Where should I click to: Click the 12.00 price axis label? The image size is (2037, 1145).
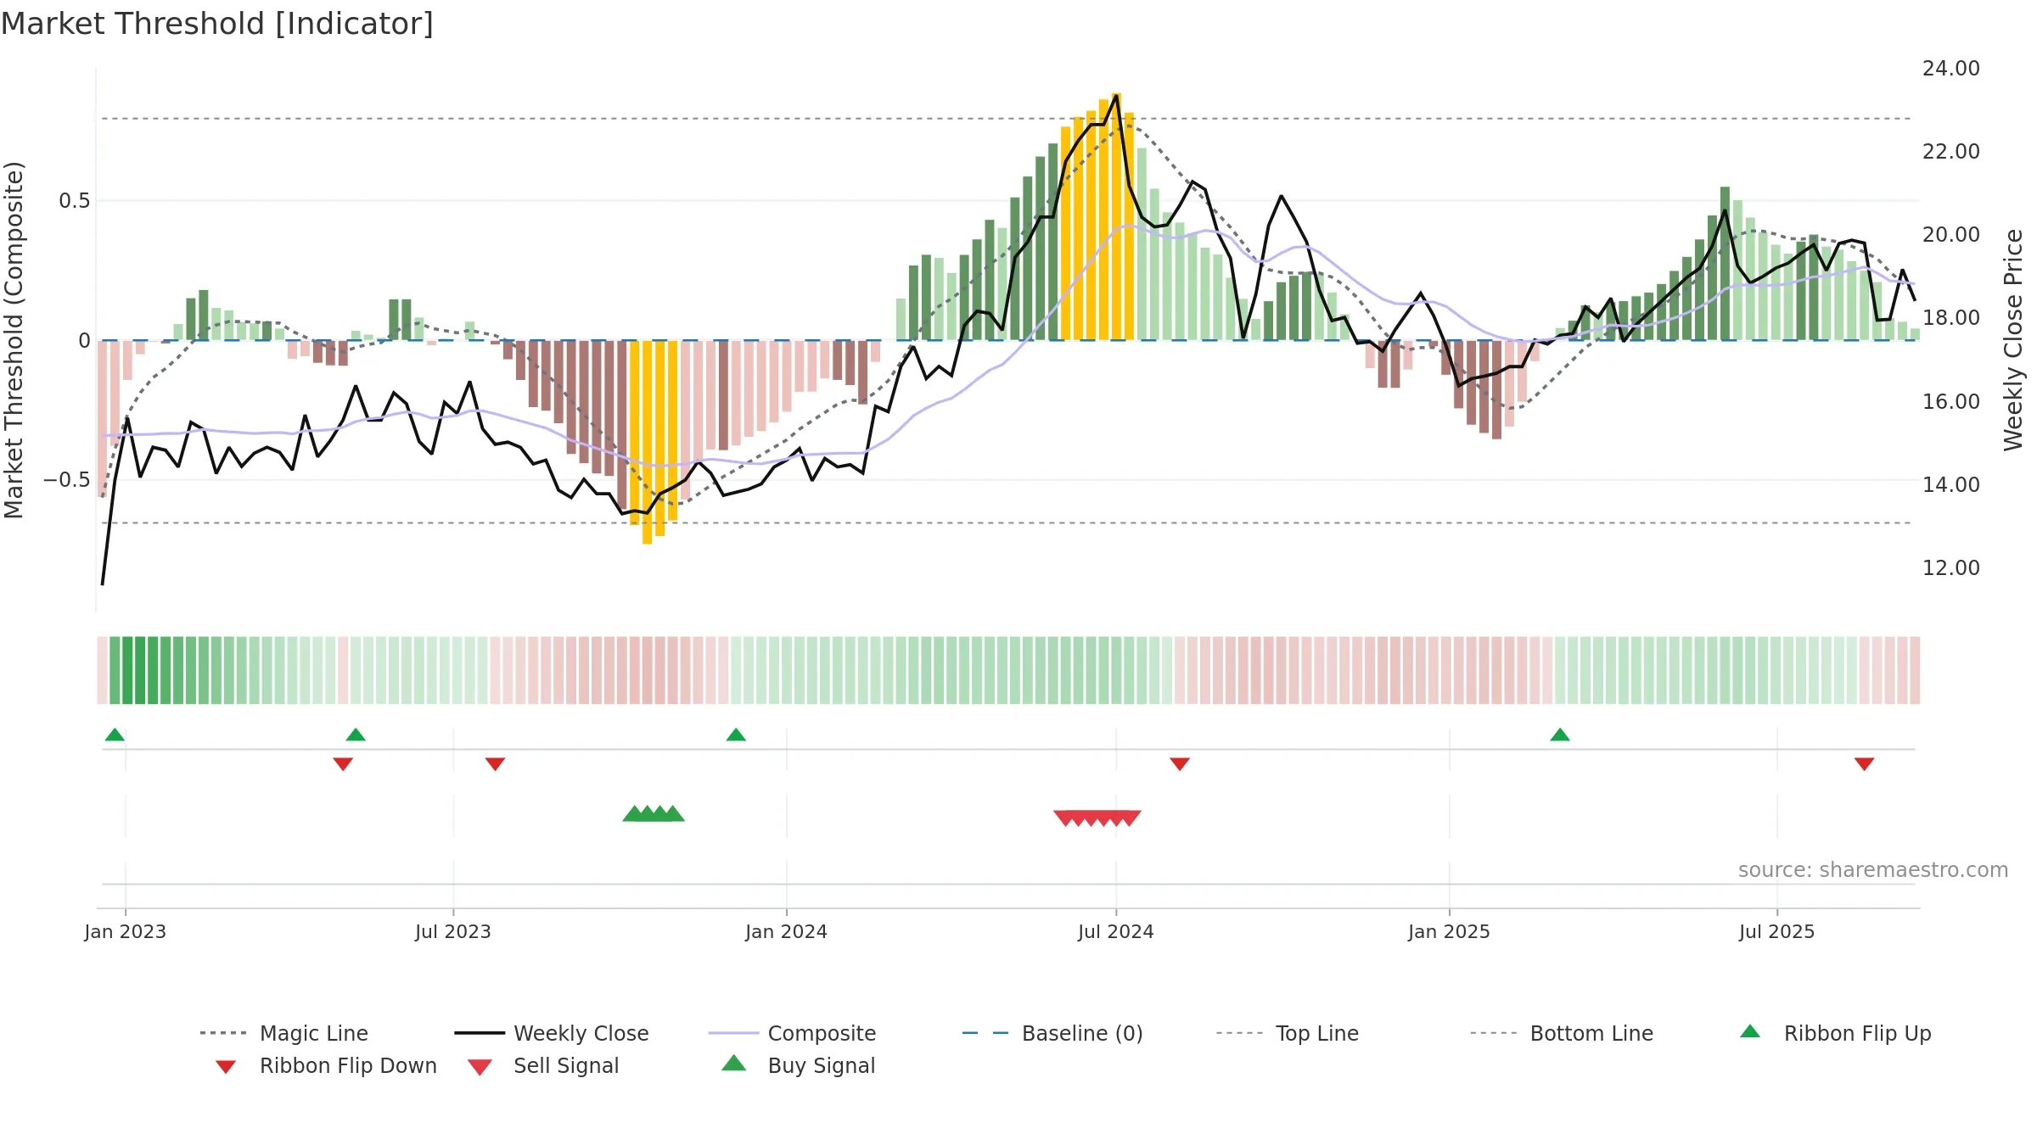point(1951,568)
